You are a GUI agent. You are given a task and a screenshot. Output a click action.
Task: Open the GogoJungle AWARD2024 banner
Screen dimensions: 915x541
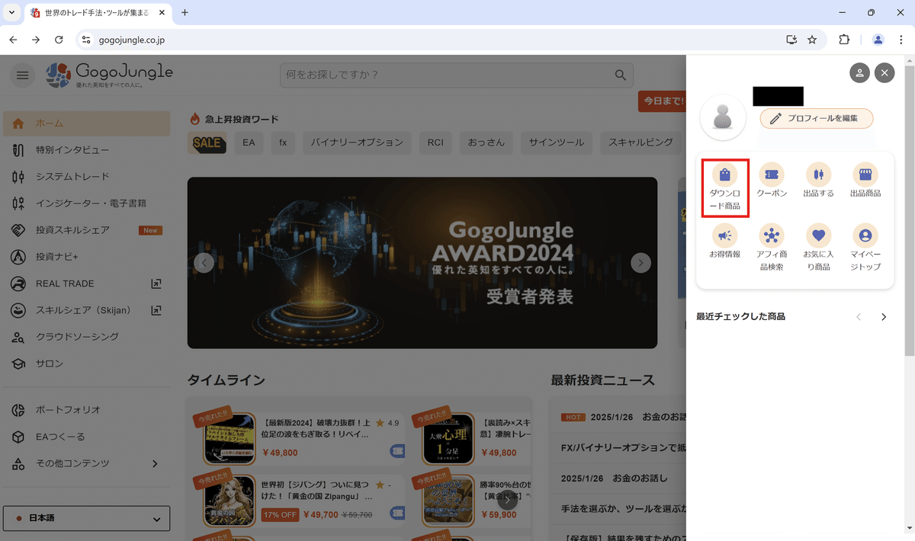[x=422, y=263]
